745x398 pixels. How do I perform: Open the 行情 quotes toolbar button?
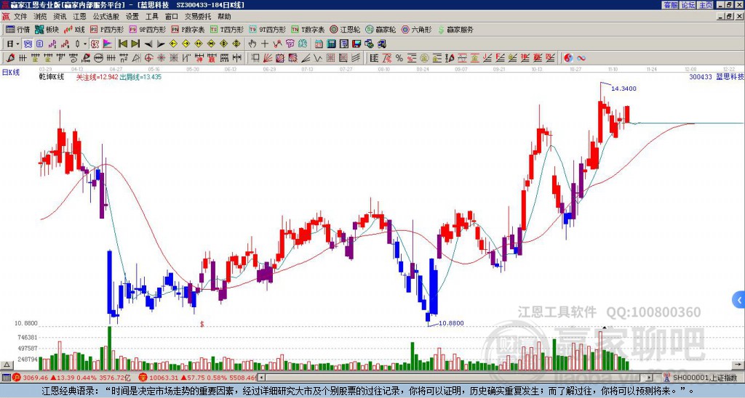point(18,29)
